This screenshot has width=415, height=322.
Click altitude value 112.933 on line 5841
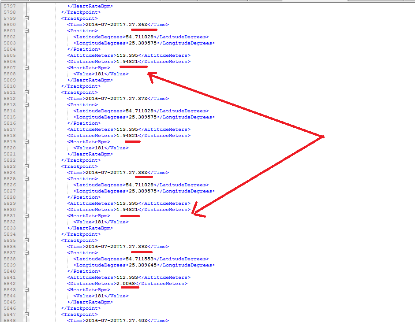(127, 278)
